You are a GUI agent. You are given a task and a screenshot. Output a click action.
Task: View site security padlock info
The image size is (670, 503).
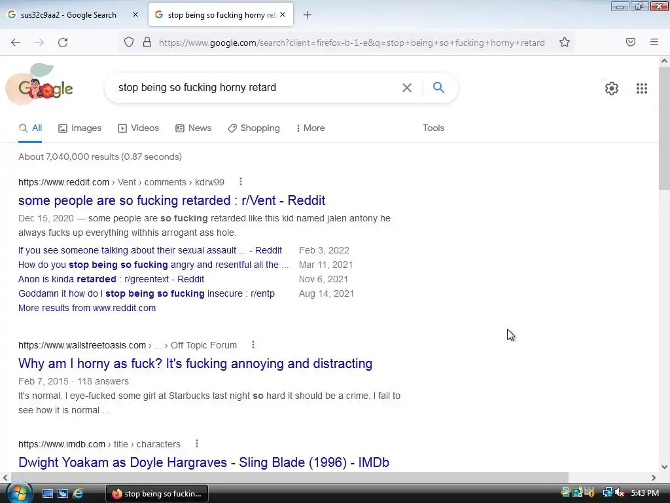[x=147, y=43]
